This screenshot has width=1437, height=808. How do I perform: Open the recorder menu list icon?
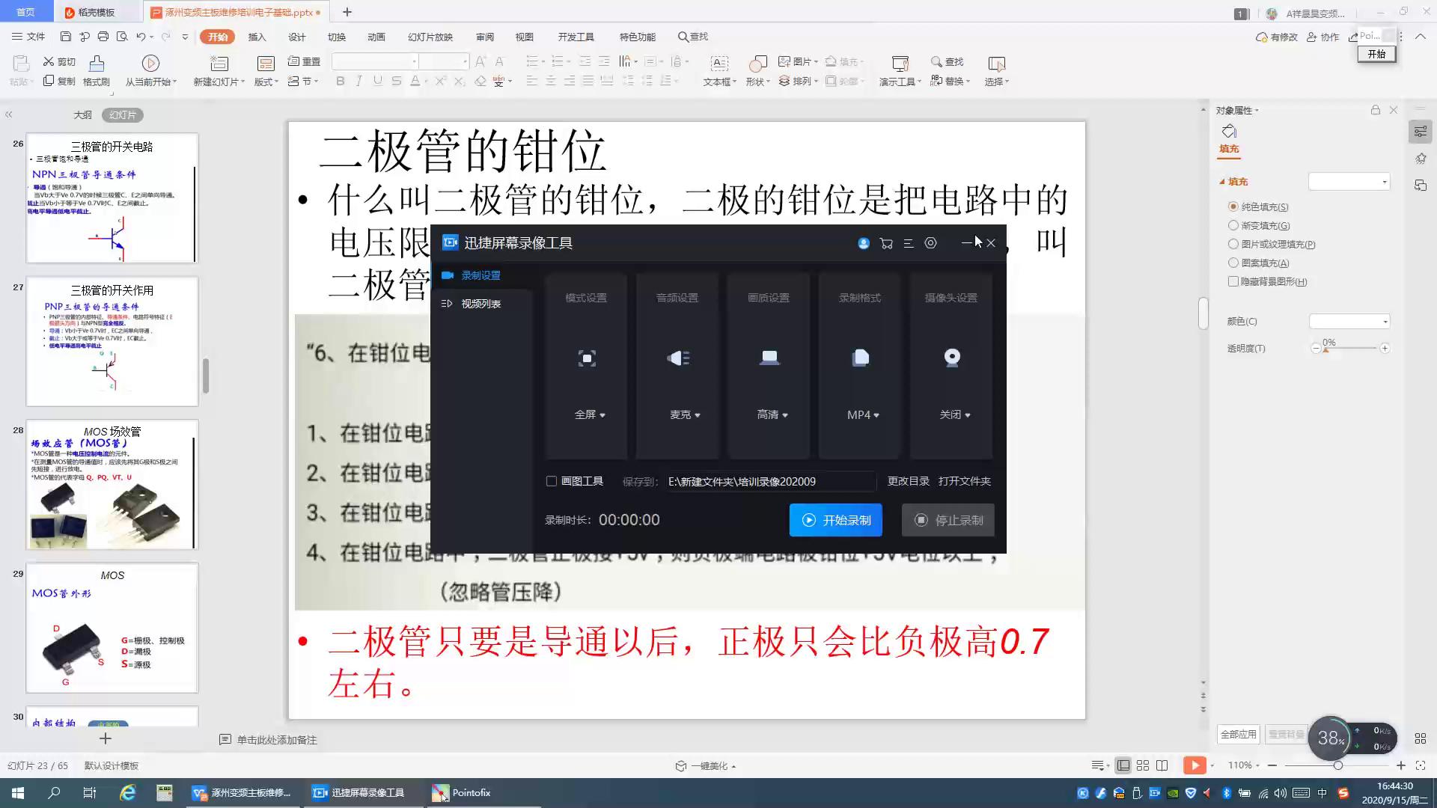[909, 243]
